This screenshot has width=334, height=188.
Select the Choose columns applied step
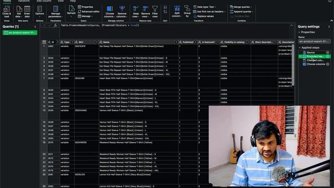[x=316, y=64]
